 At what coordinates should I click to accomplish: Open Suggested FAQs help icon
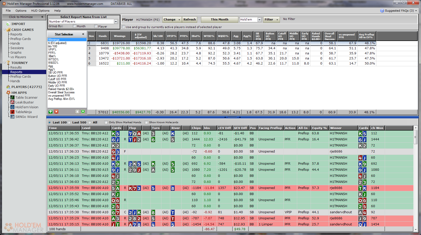pos(382,11)
